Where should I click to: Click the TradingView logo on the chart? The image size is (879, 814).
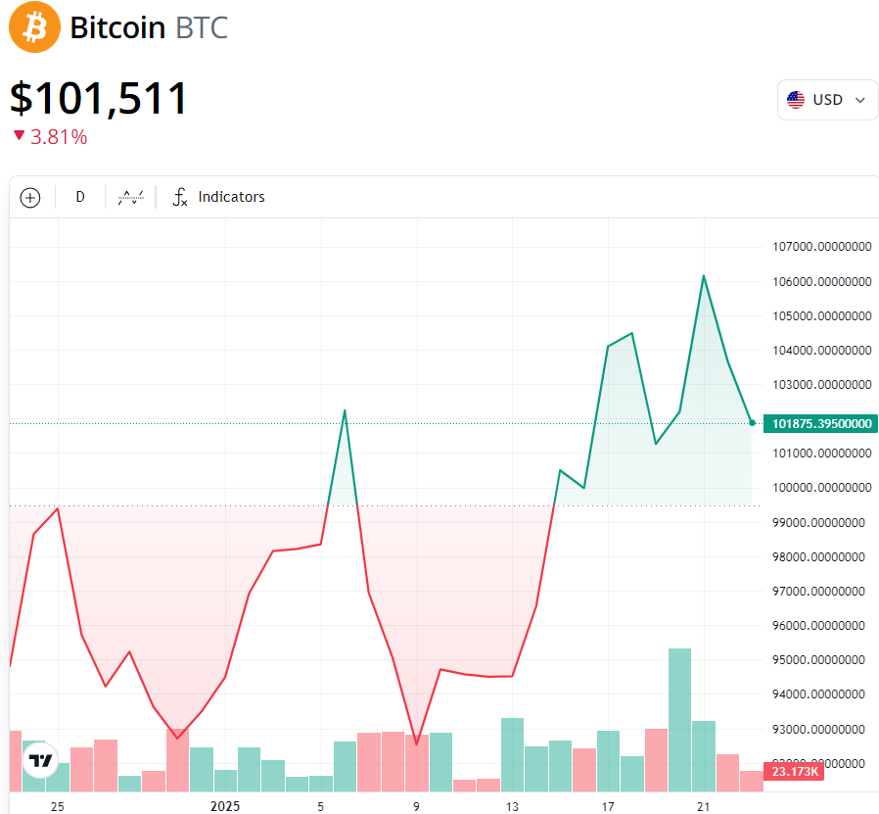(x=41, y=760)
